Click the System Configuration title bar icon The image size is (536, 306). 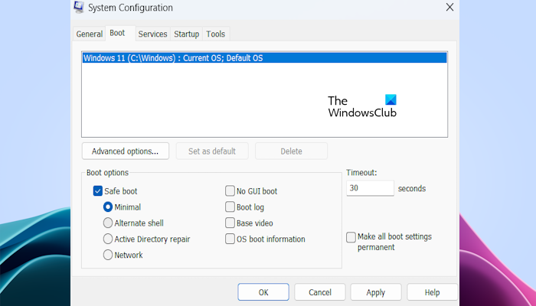point(79,7)
